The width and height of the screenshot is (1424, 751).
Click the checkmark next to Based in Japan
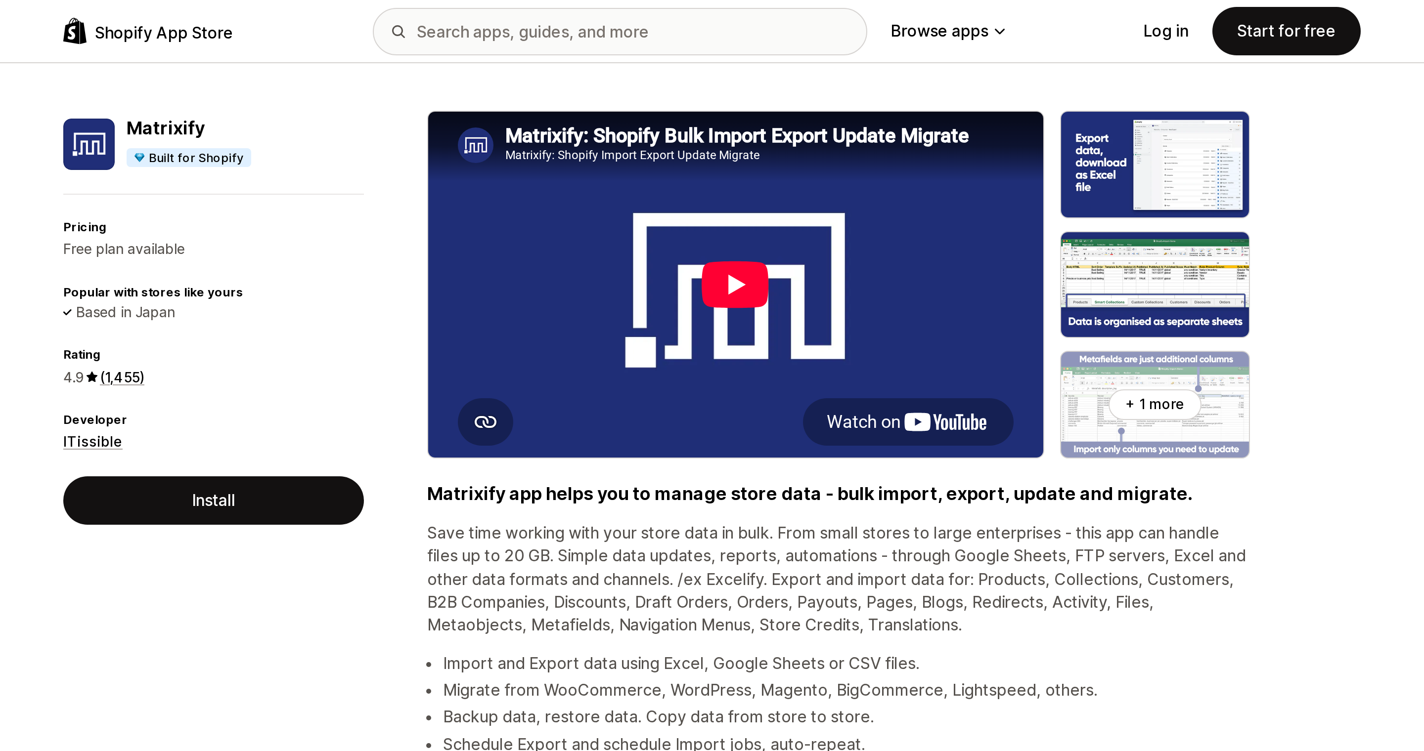67,313
